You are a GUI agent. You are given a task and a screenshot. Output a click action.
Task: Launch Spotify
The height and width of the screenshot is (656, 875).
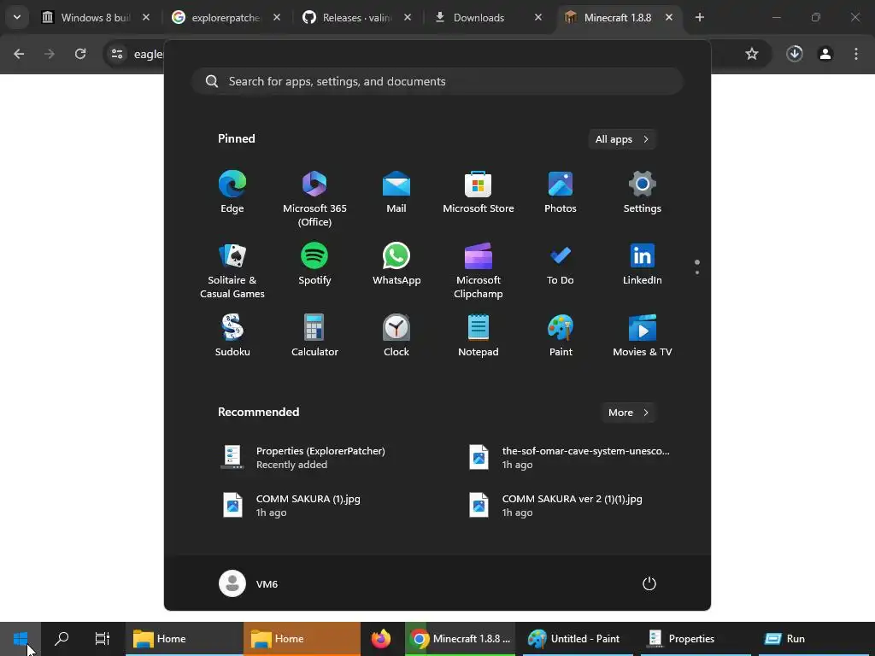point(314,264)
